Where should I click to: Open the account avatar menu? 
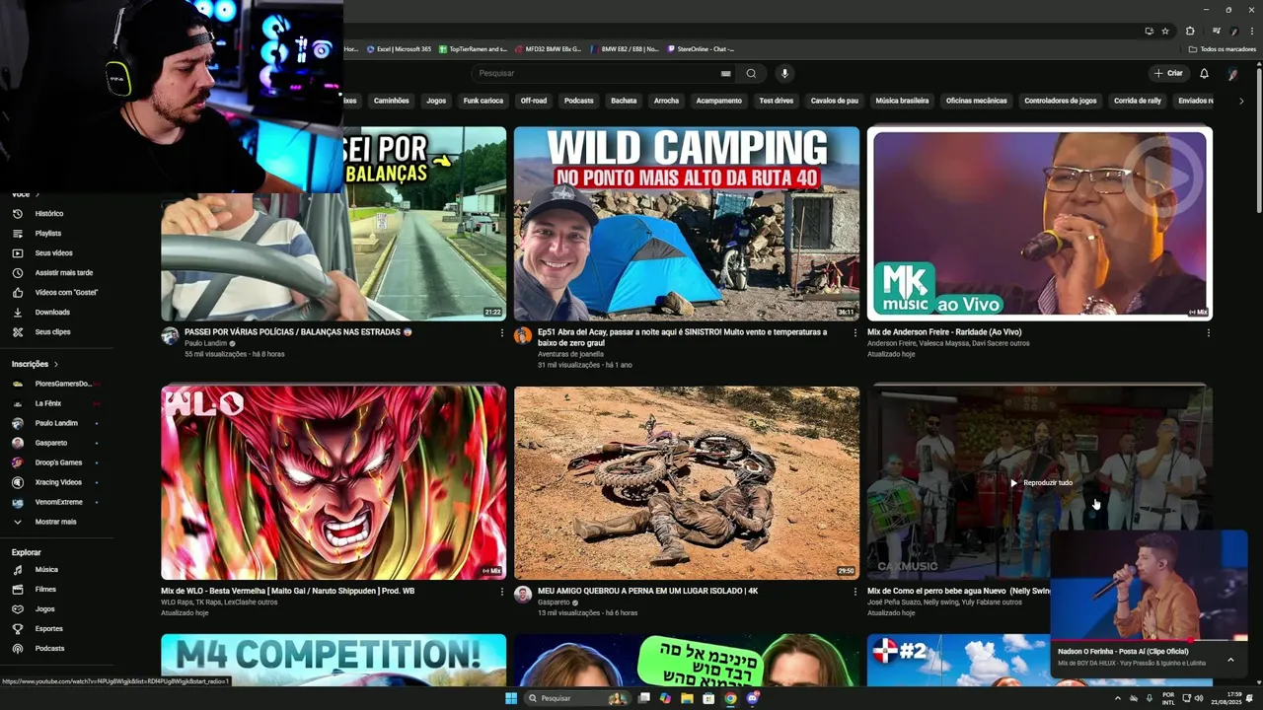(x=1232, y=73)
